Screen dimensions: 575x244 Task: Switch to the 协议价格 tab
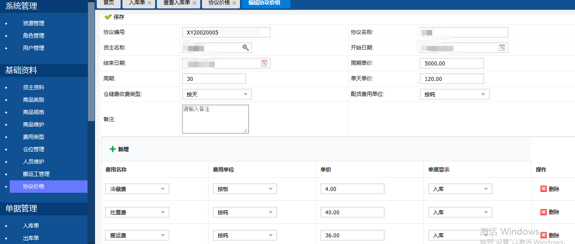click(219, 3)
